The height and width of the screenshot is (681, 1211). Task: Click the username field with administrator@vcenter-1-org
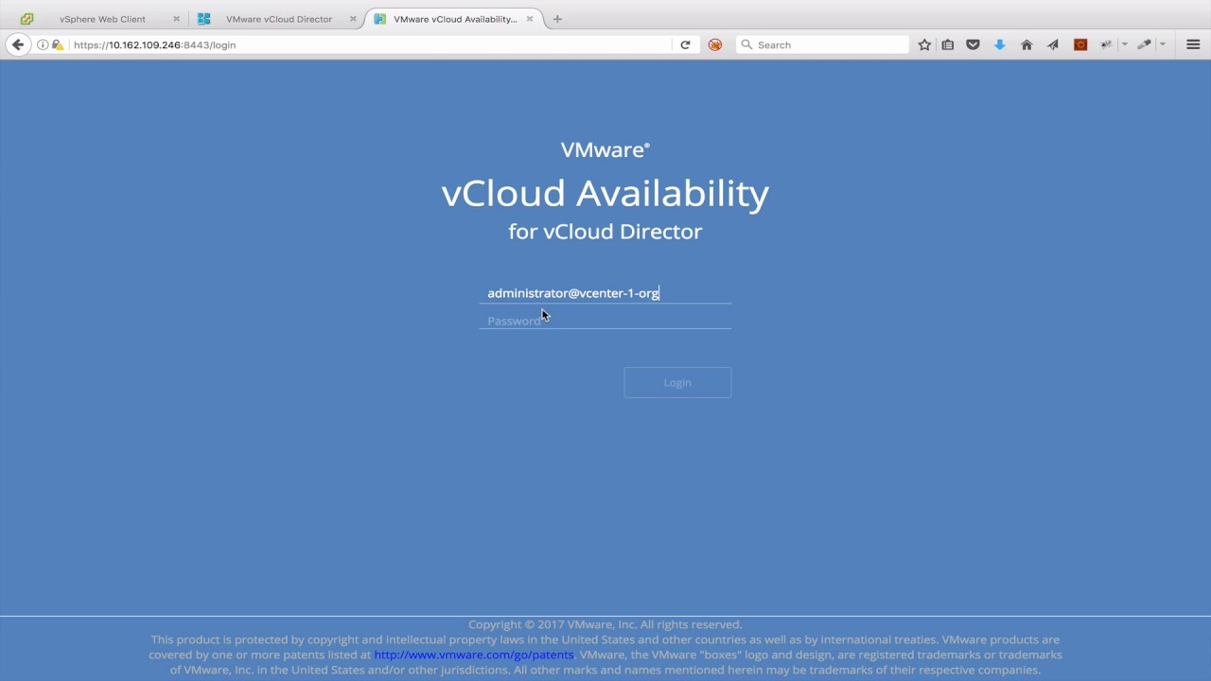pyautogui.click(x=605, y=293)
